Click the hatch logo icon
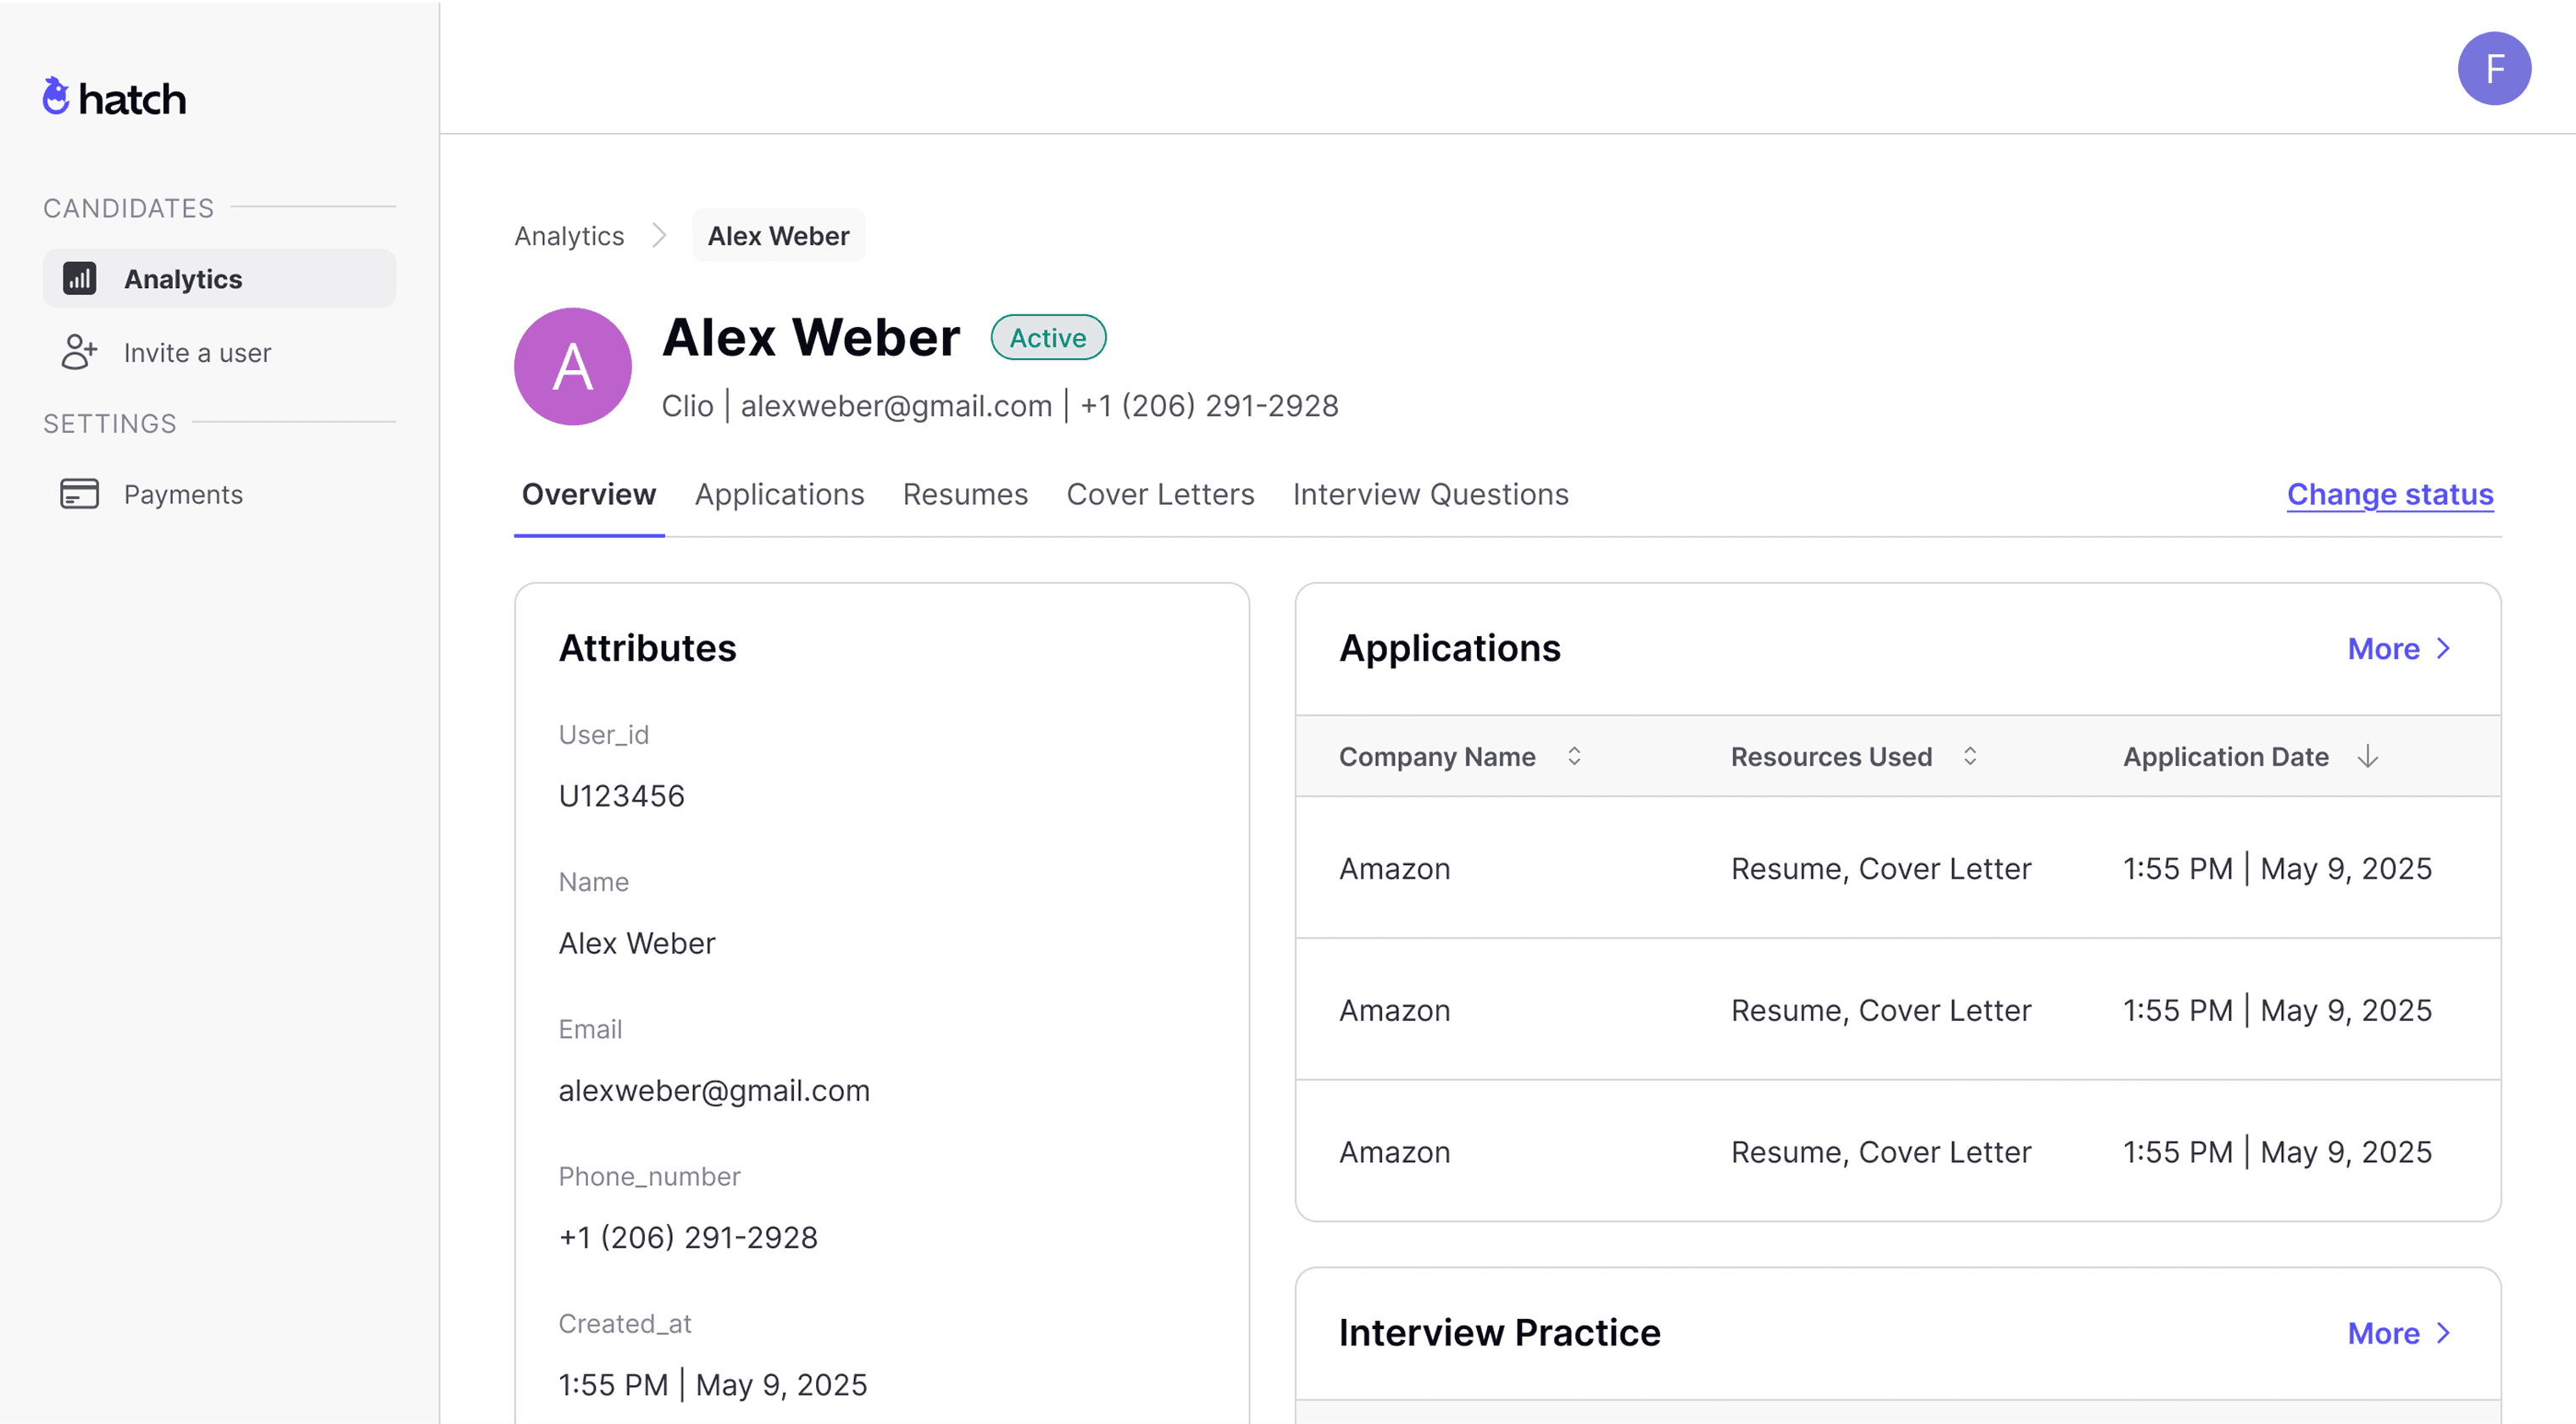This screenshot has height=1424, width=2576. pyautogui.click(x=56, y=97)
